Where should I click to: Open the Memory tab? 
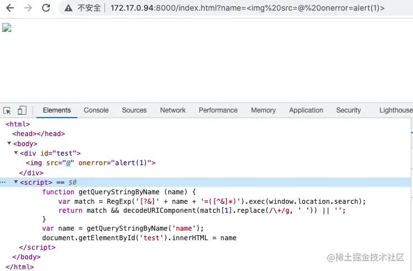click(263, 110)
